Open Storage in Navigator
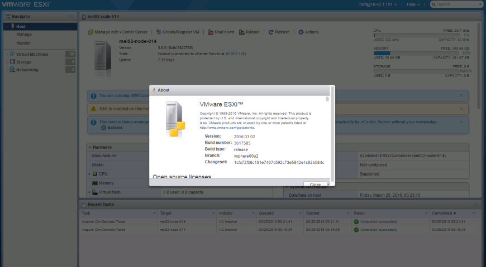The image size is (486, 267). pyautogui.click(x=24, y=62)
